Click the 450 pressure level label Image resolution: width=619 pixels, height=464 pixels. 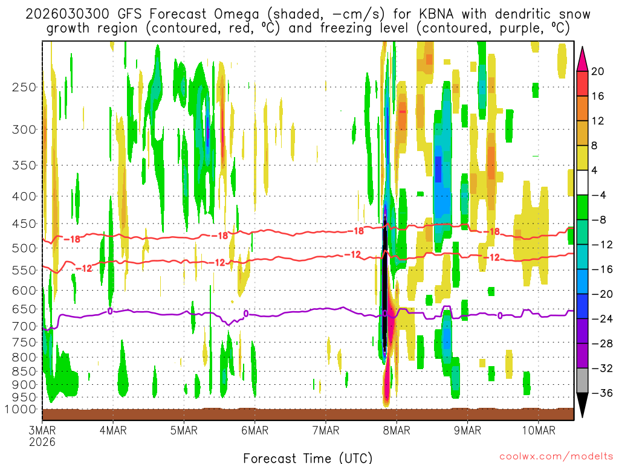24,224
